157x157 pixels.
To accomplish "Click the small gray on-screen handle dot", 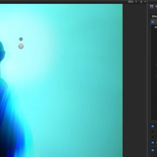I will coord(21,39).
